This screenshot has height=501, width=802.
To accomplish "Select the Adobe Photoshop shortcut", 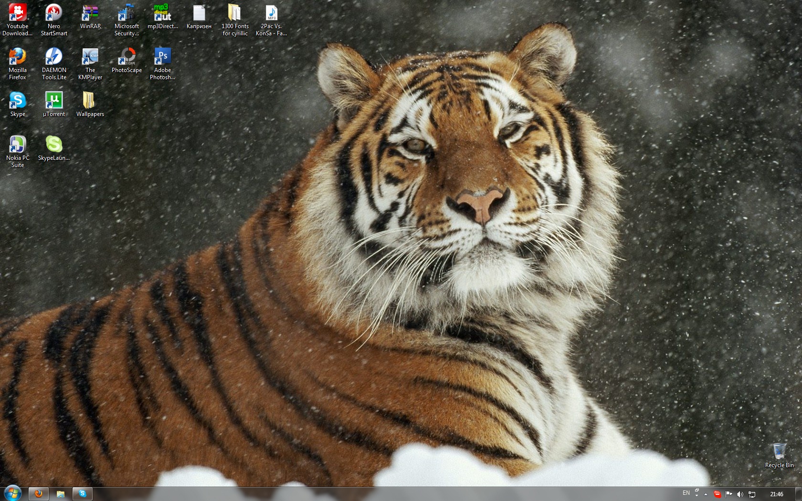I will [163, 64].
